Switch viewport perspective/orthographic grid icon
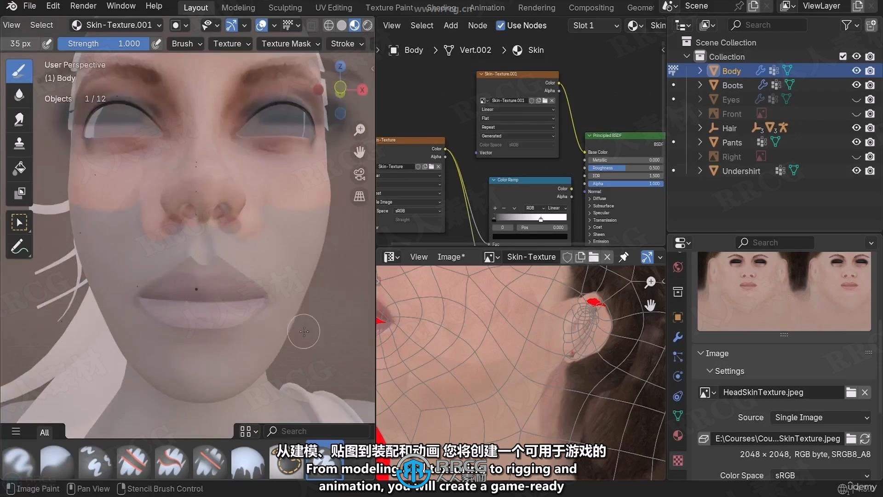Image resolution: width=883 pixels, height=497 pixels. tap(359, 196)
